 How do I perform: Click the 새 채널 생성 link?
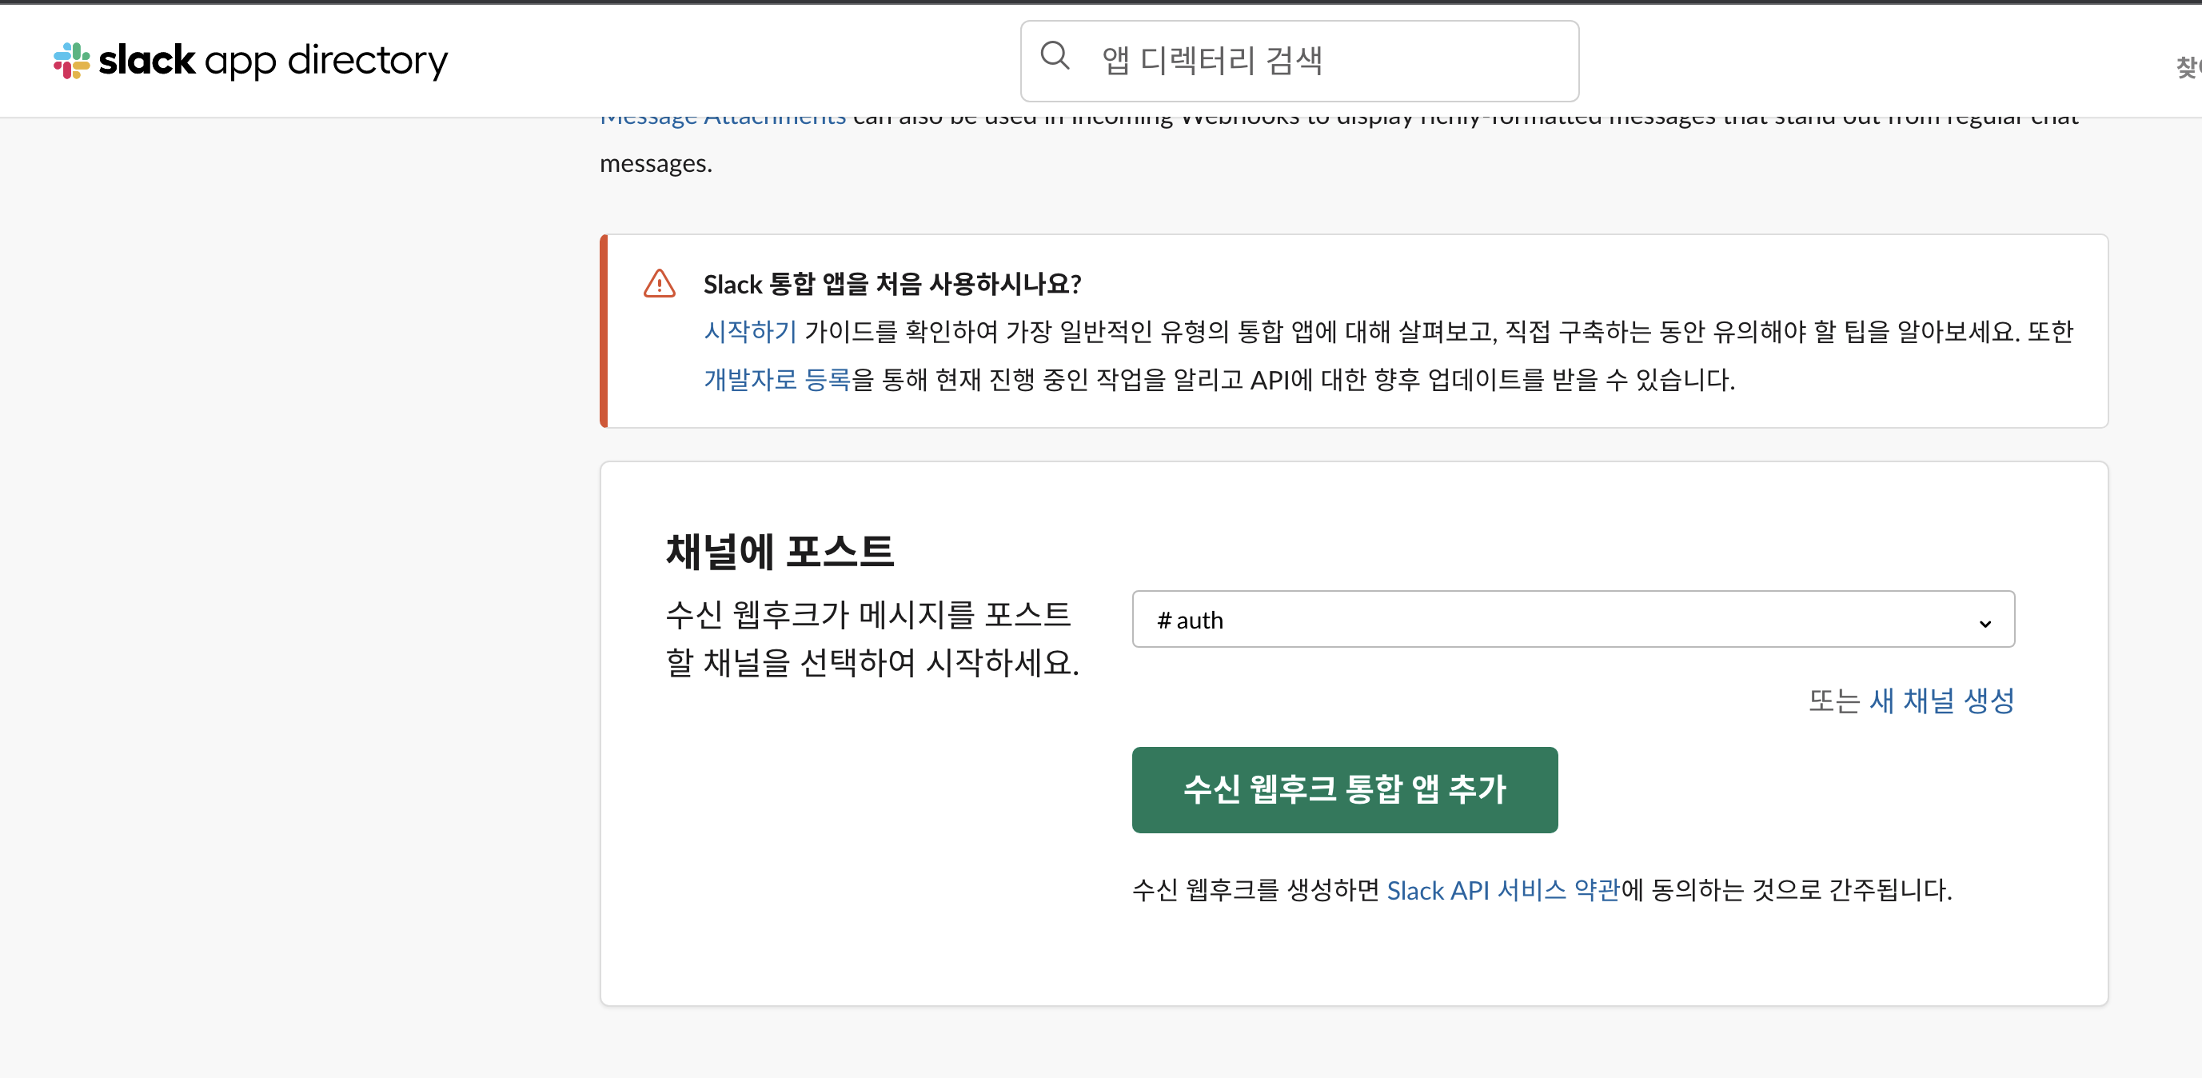1941,701
